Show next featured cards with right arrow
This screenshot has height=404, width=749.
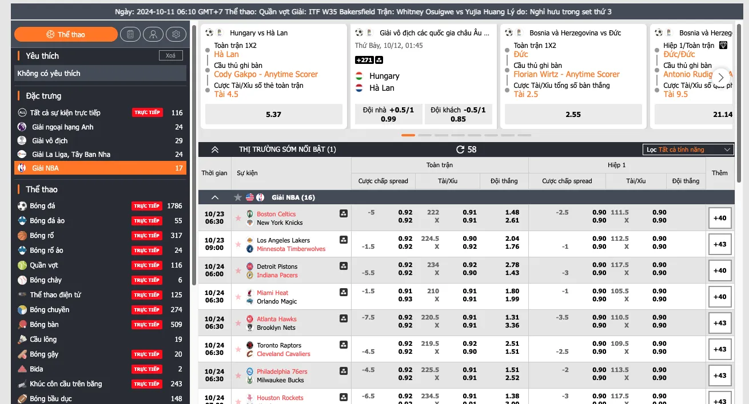[x=721, y=76]
